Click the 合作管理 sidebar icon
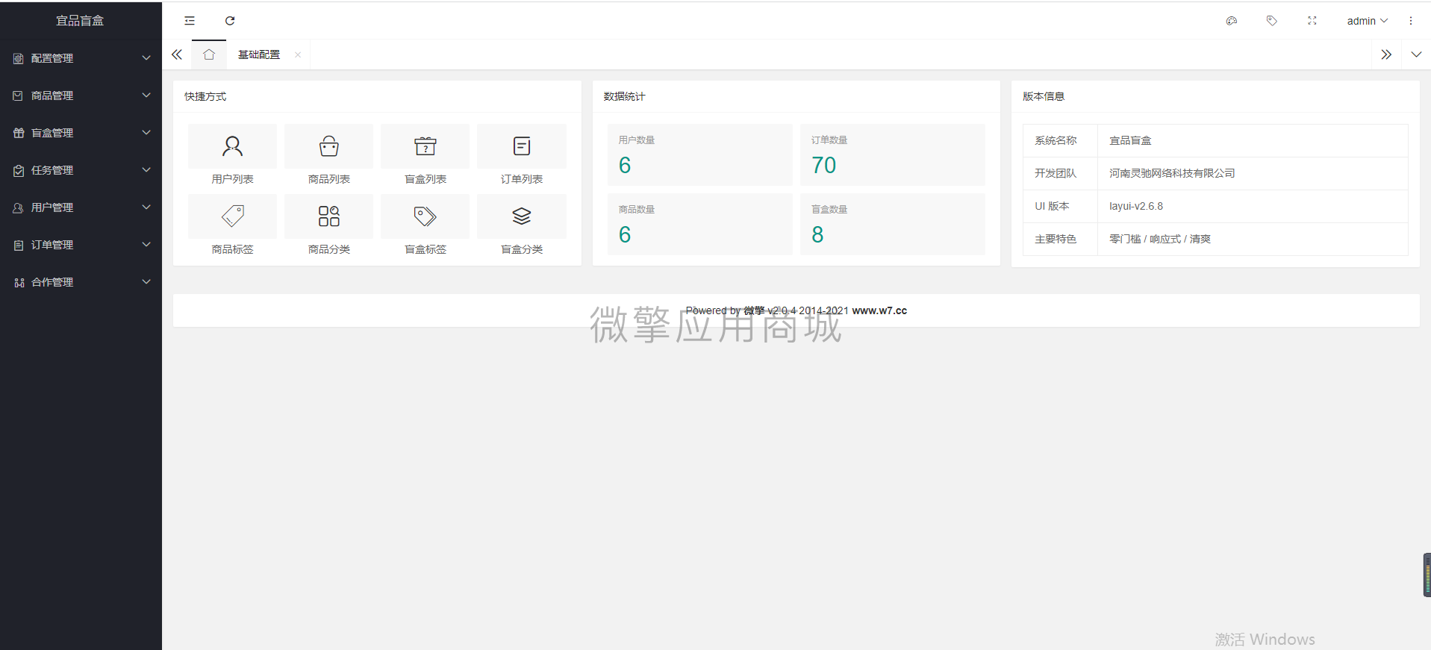Screen dimensions: 1431x650 [x=19, y=282]
